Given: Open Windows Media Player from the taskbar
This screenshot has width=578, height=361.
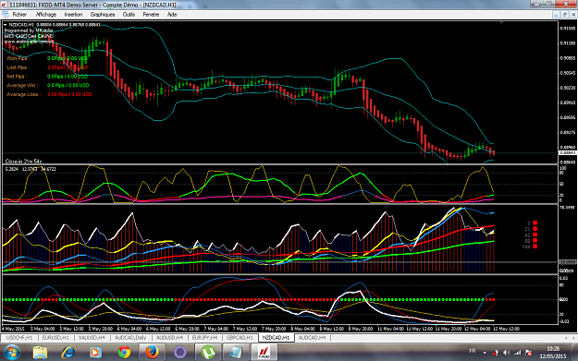Looking at the screenshot, I should pos(96,353).
